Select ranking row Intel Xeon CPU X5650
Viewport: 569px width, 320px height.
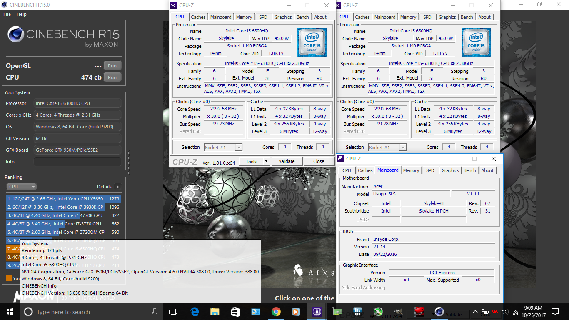[63, 199]
